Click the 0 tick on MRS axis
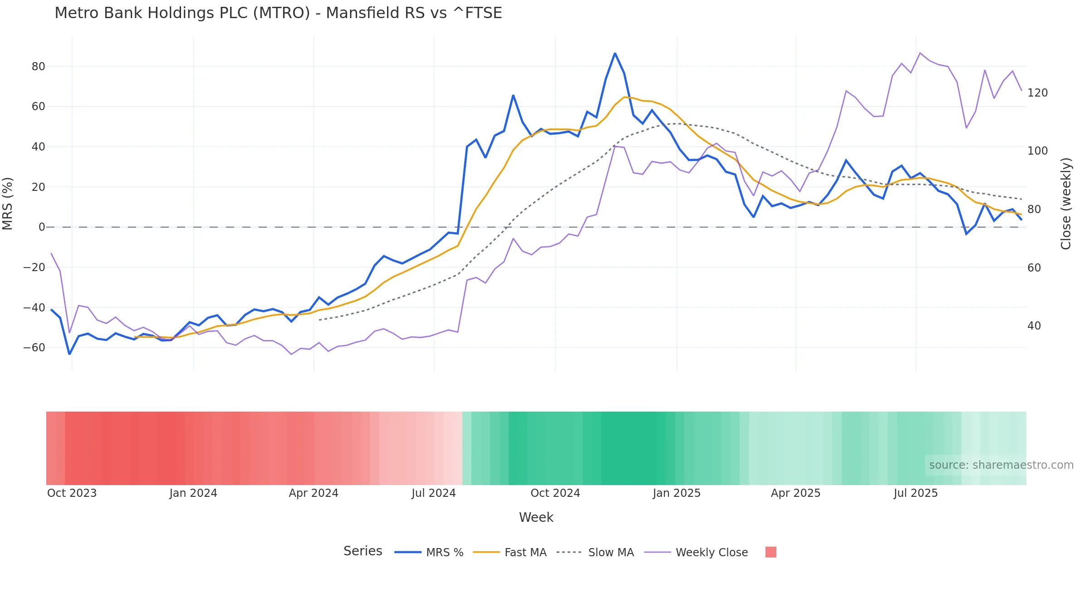 pos(42,227)
